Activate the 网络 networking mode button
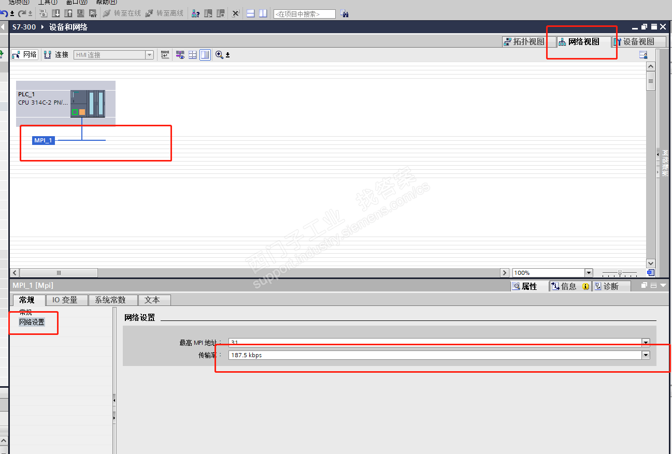 (24, 54)
